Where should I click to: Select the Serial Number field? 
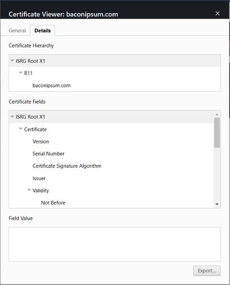pyautogui.click(x=112, y=153)
